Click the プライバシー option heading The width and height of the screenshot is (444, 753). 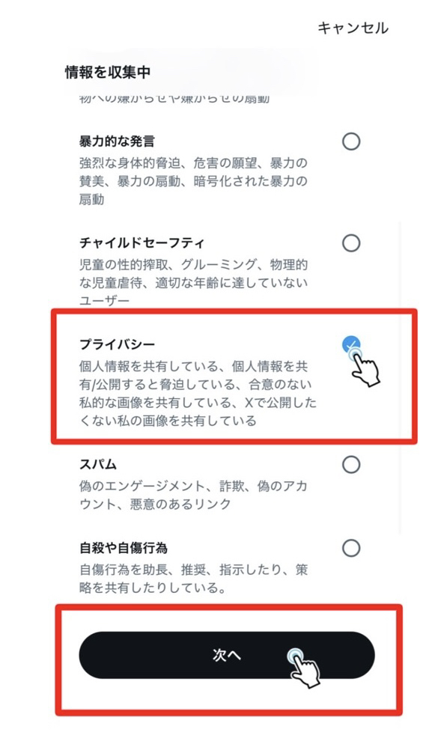117,344
